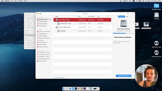
Task: Open Launchpad from the Dock
Action: (x=67, y=88)
